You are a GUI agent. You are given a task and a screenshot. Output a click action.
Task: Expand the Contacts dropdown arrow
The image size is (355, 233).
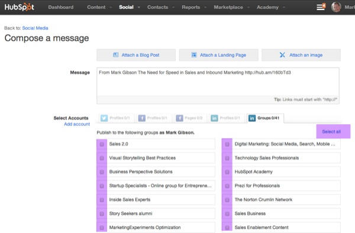pyautogui.click(x=173, y=7)
